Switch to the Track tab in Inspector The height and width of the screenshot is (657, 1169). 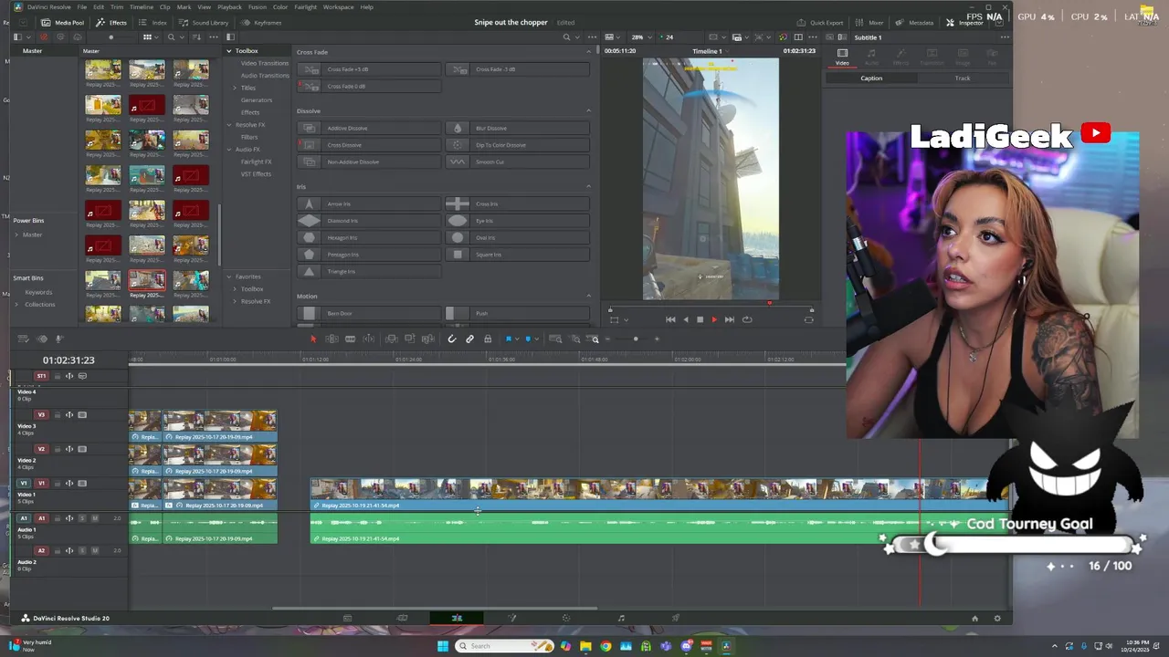[x=963, y=78]
